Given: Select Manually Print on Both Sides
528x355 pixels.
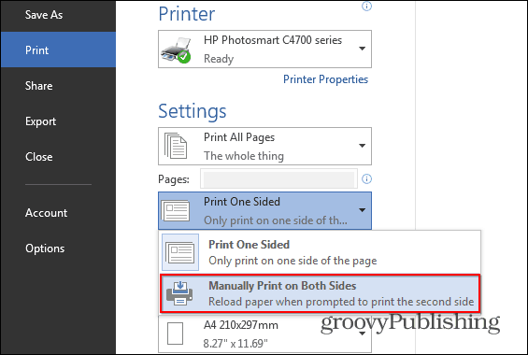Looking at the screenshot, I should (x=320, y=293).
